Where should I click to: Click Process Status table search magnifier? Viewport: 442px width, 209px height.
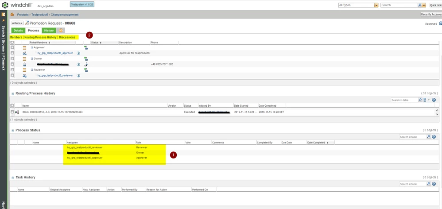point(429,137)
